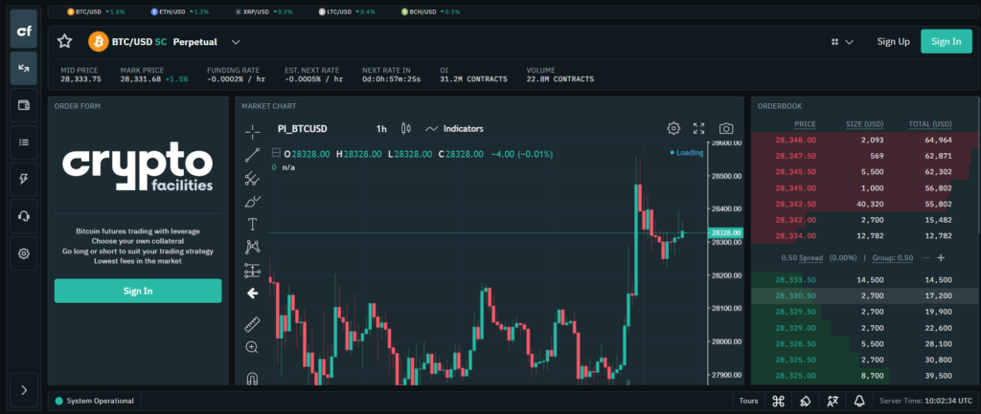Click Sign Up link in header
Screen dimensions: 981x414
tap(893, 42)
